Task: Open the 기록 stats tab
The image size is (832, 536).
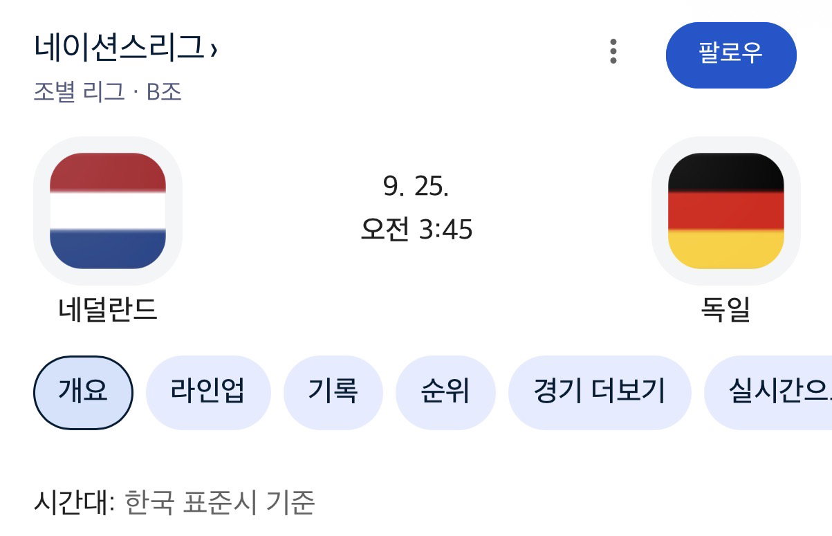Action: [x=333, y=393]
